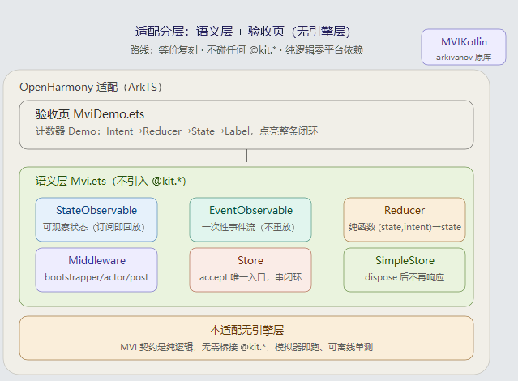Select the '验收页 MviDemo.ets' heading

(x=90, y=114)
